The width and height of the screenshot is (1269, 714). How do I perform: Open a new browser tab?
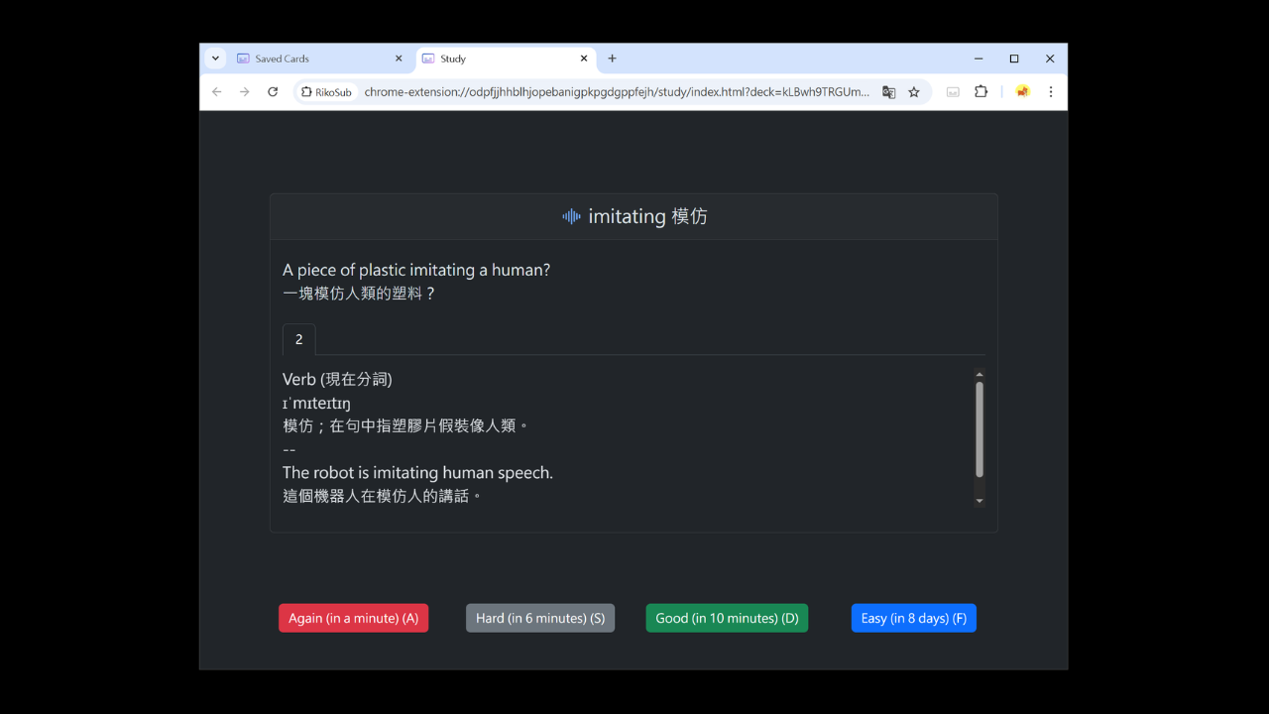coord(612,59)
